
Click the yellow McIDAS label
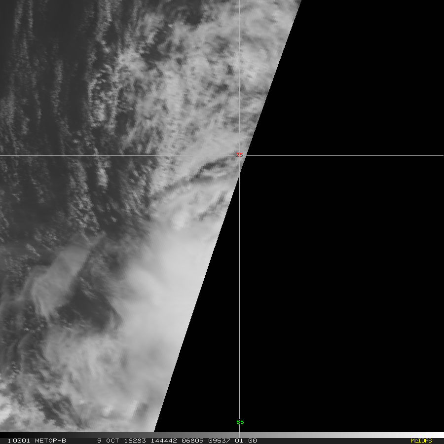[x=421, y=441]
